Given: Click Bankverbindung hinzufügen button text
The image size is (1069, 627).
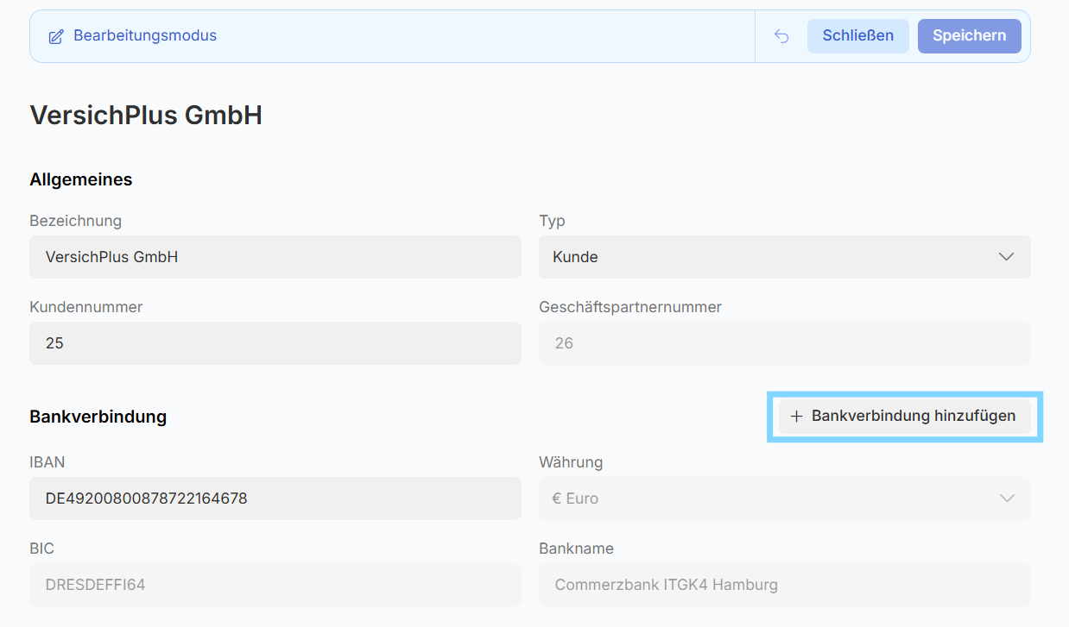Looking at the screenshot, I should tap(914, 417).
